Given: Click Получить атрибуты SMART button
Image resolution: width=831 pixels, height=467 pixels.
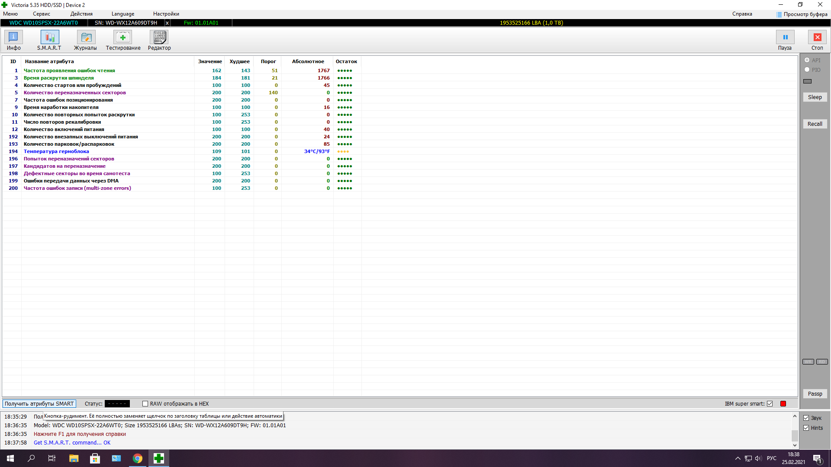Looking at the screenshot, I should pos(39,404).
